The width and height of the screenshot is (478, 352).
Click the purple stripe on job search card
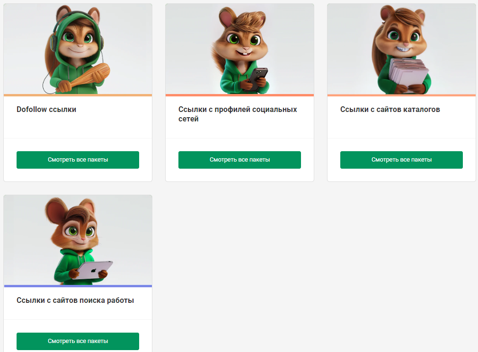[78, 286]
